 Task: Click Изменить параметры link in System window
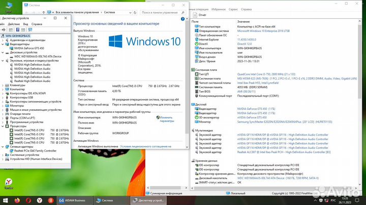pyautogui.click(x=167, y=119)
